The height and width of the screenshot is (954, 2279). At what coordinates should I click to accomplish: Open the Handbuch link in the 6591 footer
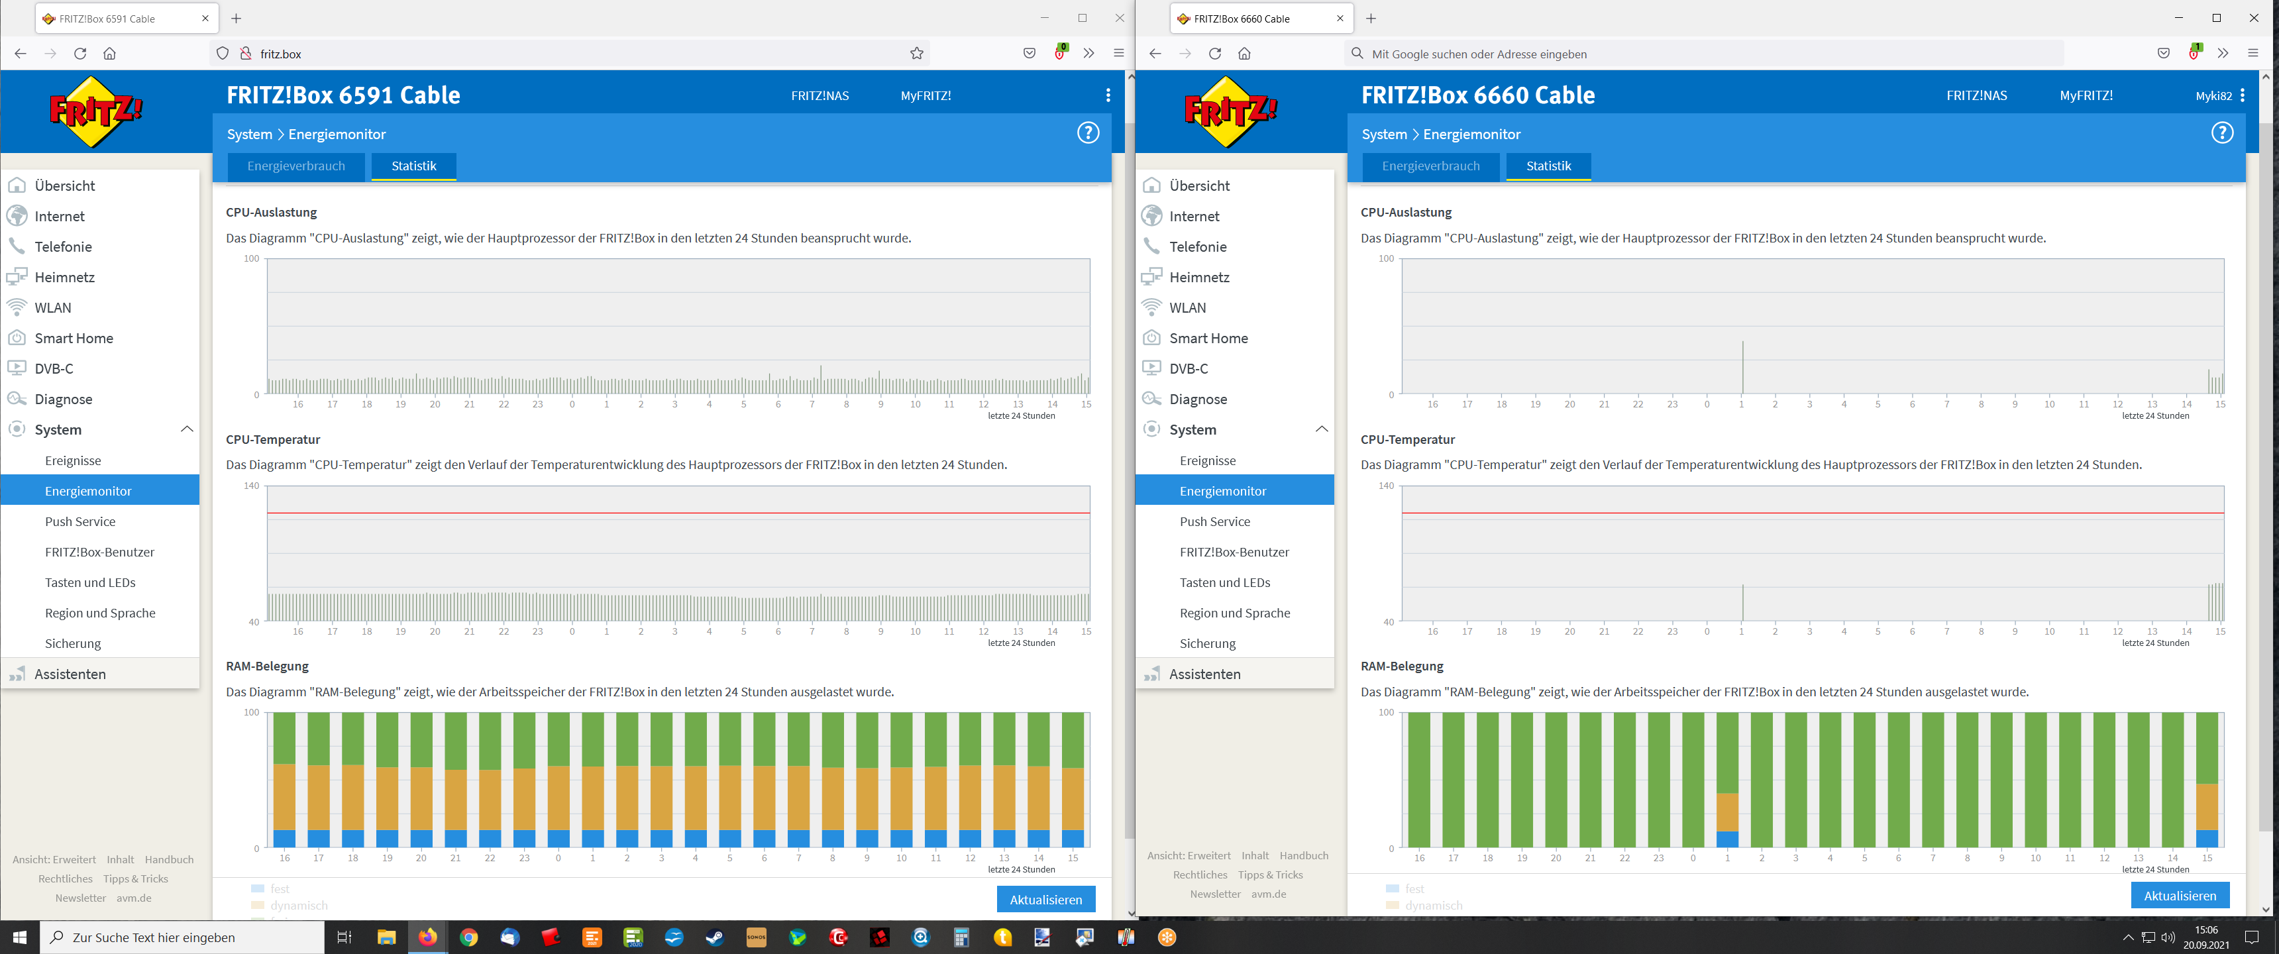tap(169, 859)
